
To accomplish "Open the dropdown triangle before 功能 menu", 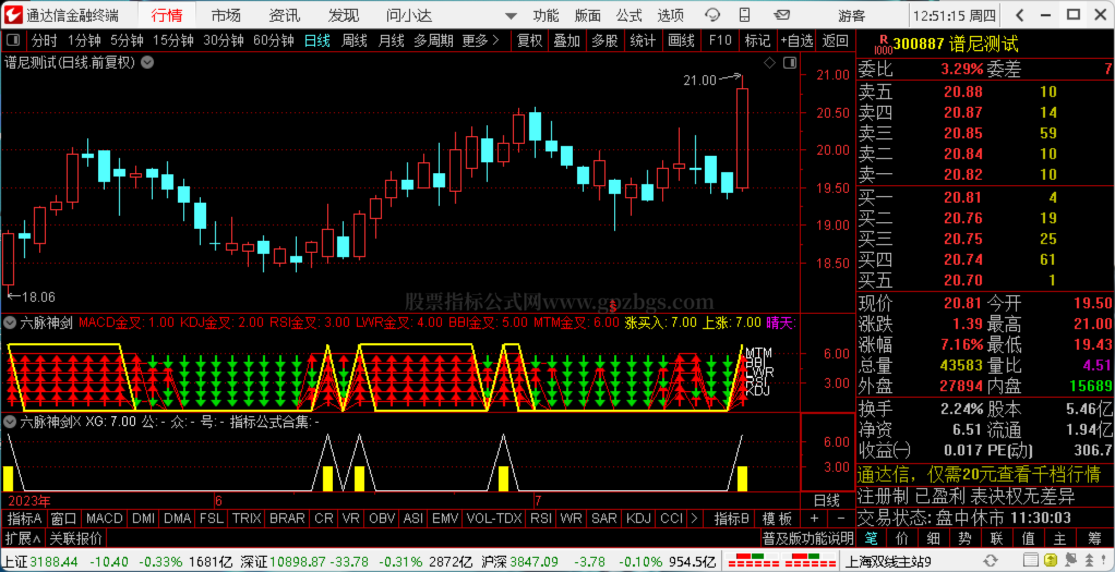I will [511, 16].
